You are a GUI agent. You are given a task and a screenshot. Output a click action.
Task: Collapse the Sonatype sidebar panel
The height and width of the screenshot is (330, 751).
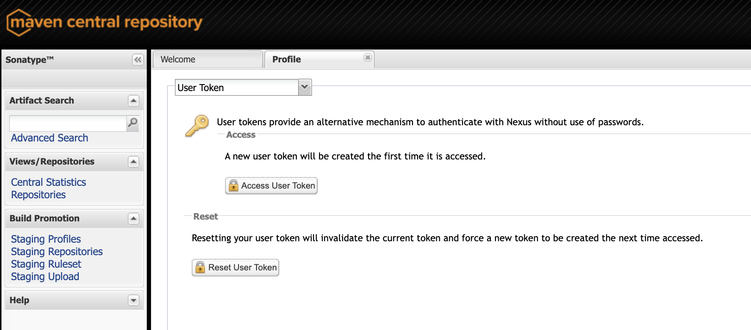point(138,60)
